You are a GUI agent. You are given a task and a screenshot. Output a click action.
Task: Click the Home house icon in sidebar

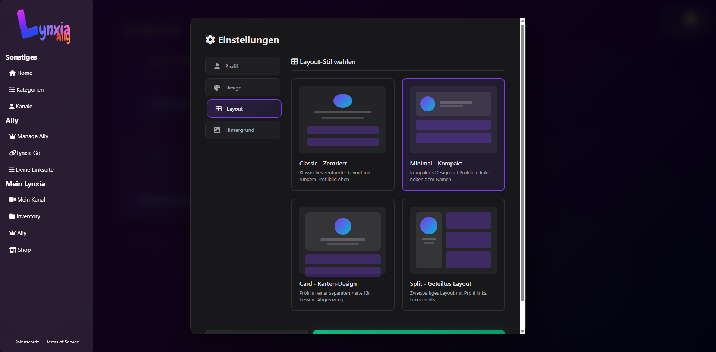coord(12,73)
